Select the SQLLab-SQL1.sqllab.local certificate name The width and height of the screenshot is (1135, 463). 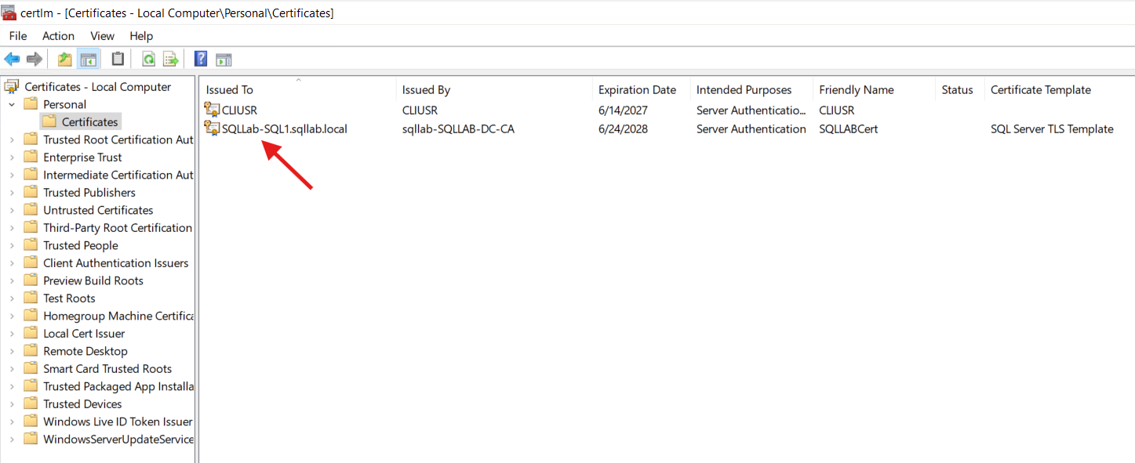pos(285,128)
